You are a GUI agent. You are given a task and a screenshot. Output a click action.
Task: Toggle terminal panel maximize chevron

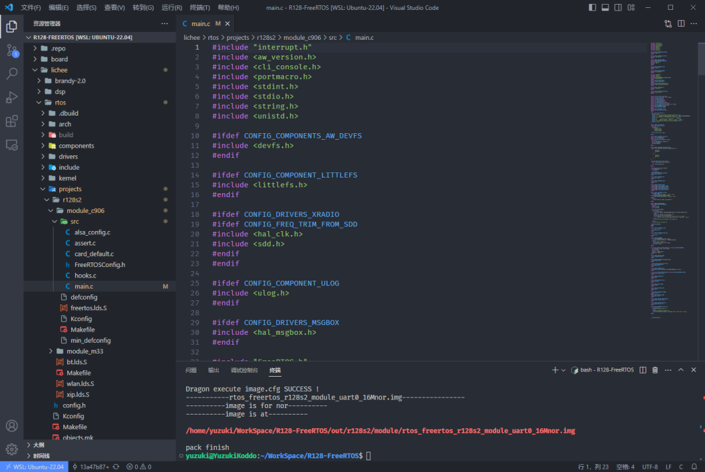click(681, 370)
